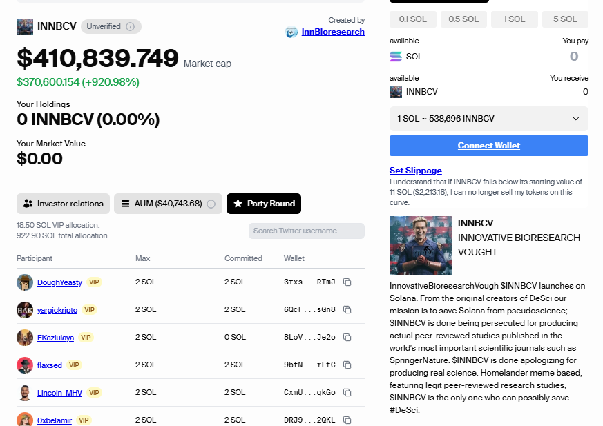The height and width of the screenshot is (426, 603).
Task: Copy yargickripto wallet address 6QcF...sGn8
Action: [x=347, y=310]
